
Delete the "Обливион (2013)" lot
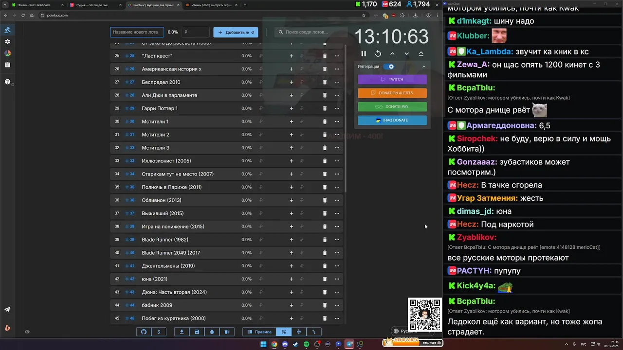(325, 200)
